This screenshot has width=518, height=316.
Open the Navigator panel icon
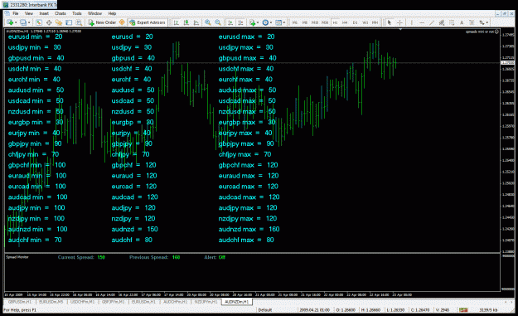point(59,22)
